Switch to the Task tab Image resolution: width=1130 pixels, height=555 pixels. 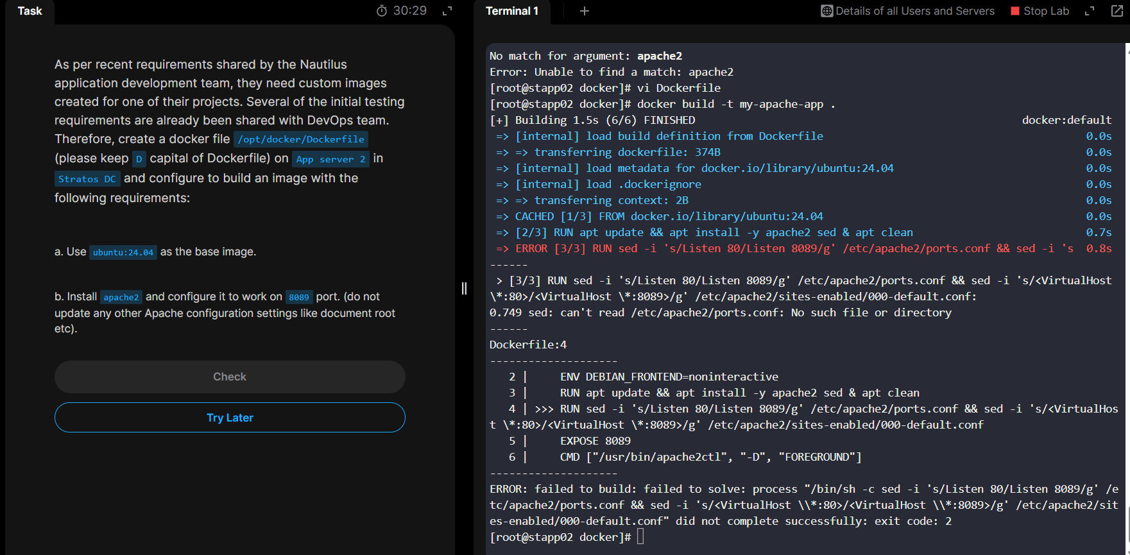[x=30, y=11]
